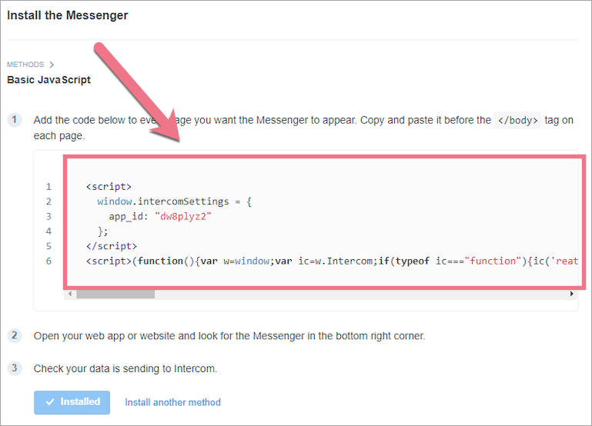Click the Basic JavaScript heading

48,80
